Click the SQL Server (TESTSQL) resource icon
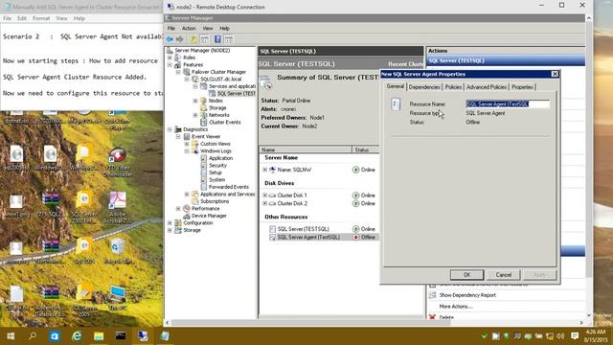This screenshot has height=345, width=613. [272, 229]
